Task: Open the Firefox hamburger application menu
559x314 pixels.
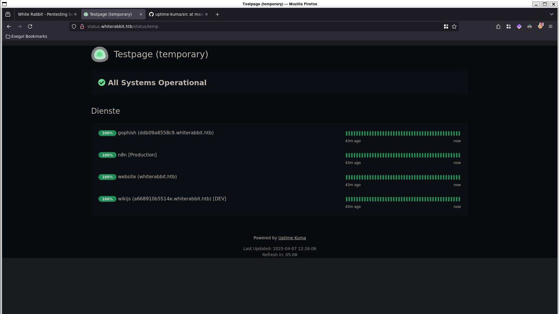Action: click(x=551, y=26)
